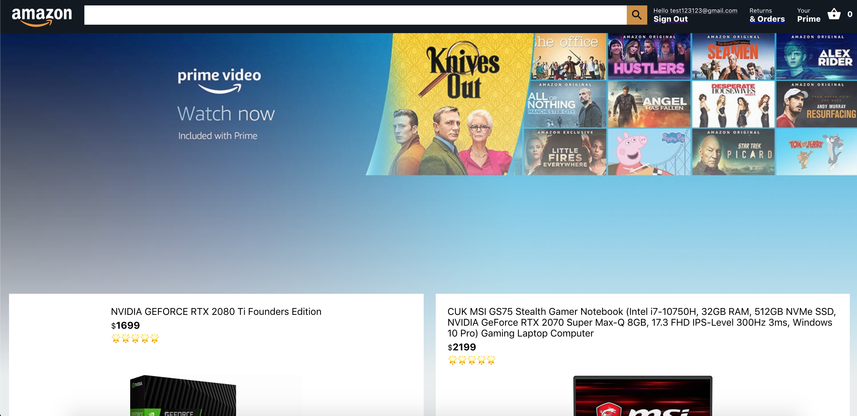The width and height of the screenshot is (857, 416).
Task: Open the Desperate Housewives thumbnail
Action: tap(733, 104)
